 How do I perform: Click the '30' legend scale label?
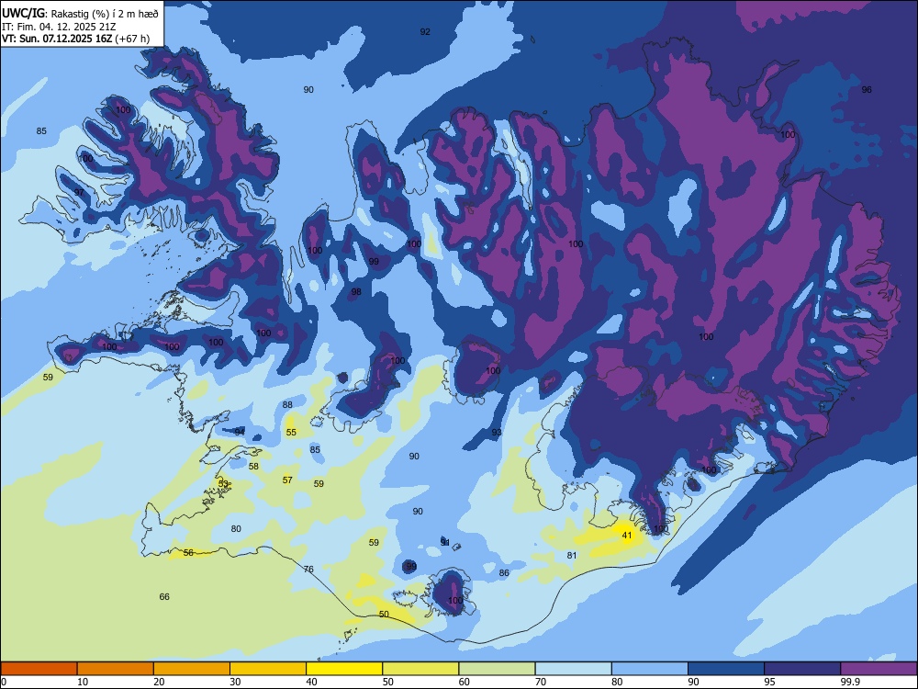(235, 682)
